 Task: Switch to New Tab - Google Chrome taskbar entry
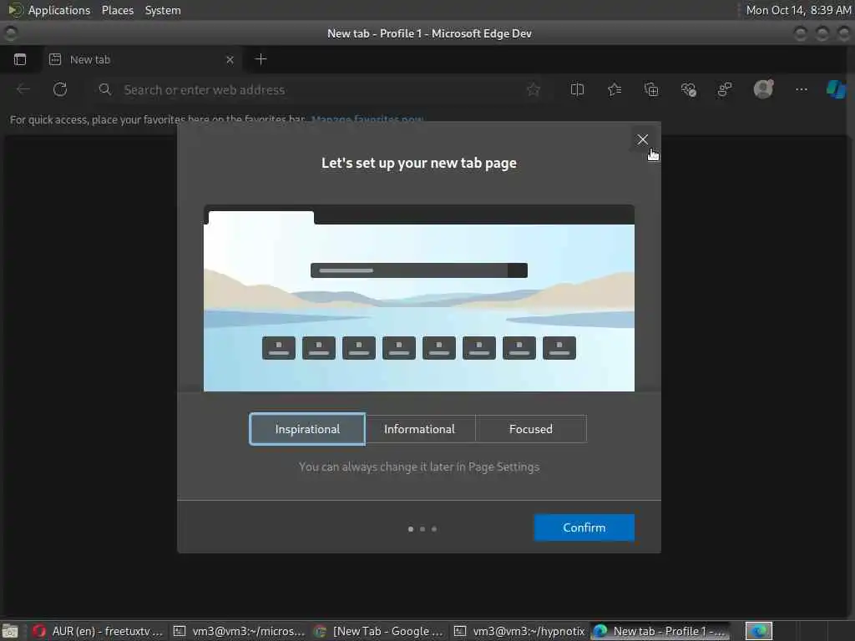pyautogui.click(x=380, y=631)
